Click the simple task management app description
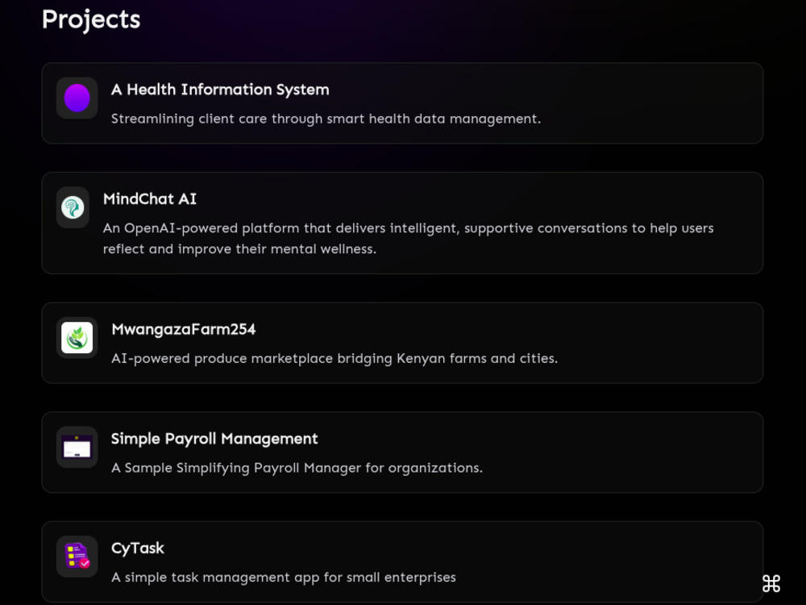806x605 pixels. point(284,578)
